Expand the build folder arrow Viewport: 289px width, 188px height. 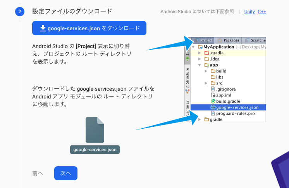206,71
